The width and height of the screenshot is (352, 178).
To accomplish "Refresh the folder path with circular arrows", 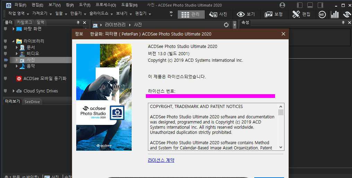I will tap(226, 25).
